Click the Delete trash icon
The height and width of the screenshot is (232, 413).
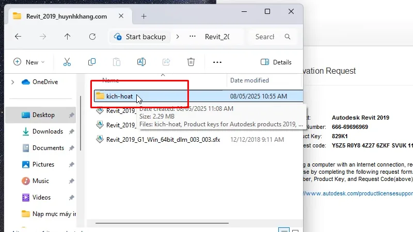191,62
